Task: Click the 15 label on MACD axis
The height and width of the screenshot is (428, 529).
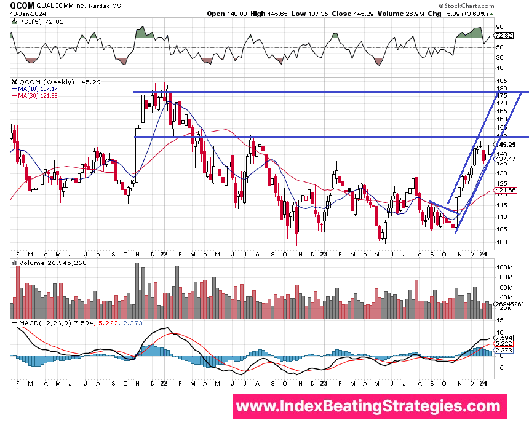Action: (500, 320)
